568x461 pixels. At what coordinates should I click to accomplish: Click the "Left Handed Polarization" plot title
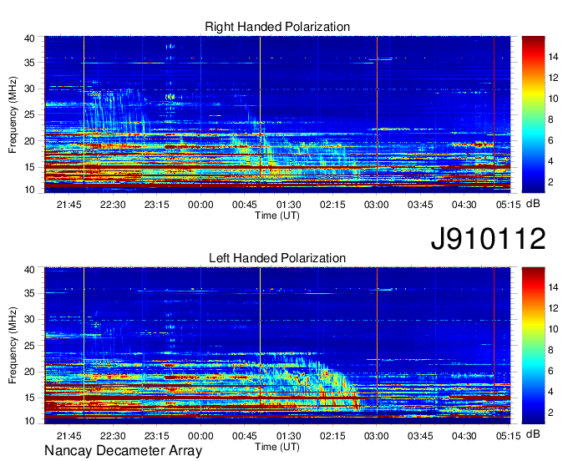coord(277,258)
